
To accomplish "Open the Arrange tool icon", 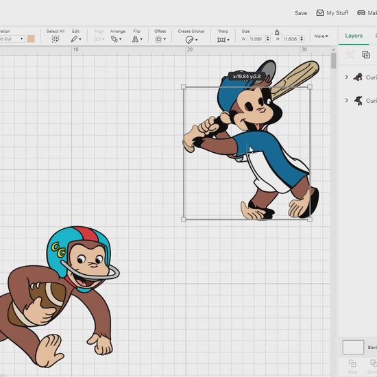I will pos(114,39).
